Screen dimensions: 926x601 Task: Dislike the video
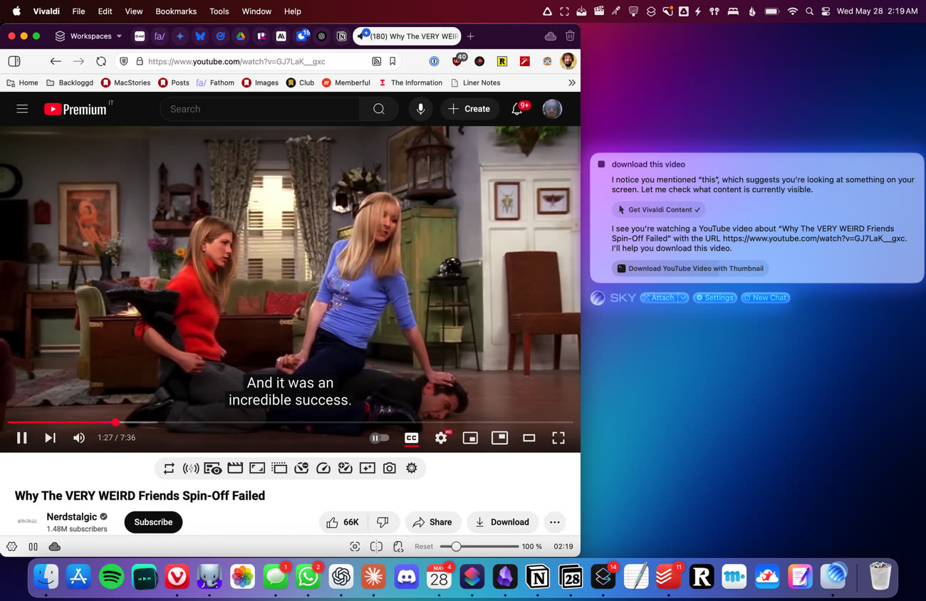click(x=383, y=522)
